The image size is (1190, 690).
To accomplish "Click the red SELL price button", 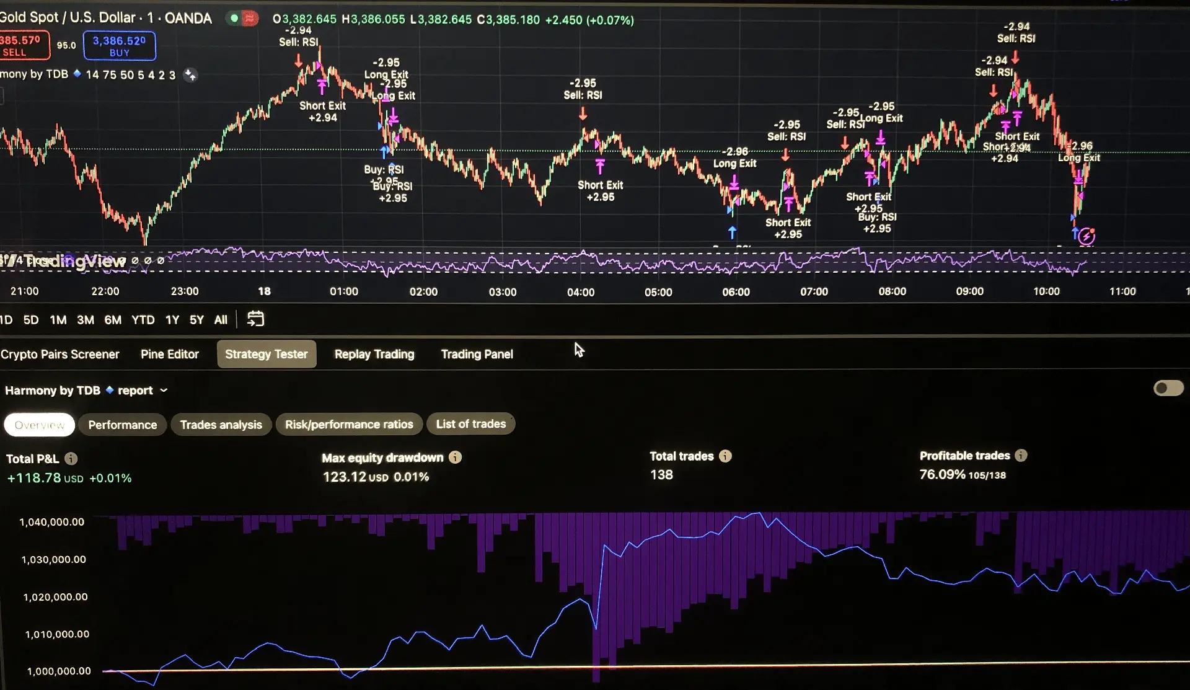I will tap(24, 46).
